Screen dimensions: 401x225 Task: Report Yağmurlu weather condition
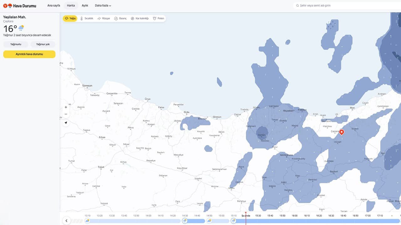[16, 44]
